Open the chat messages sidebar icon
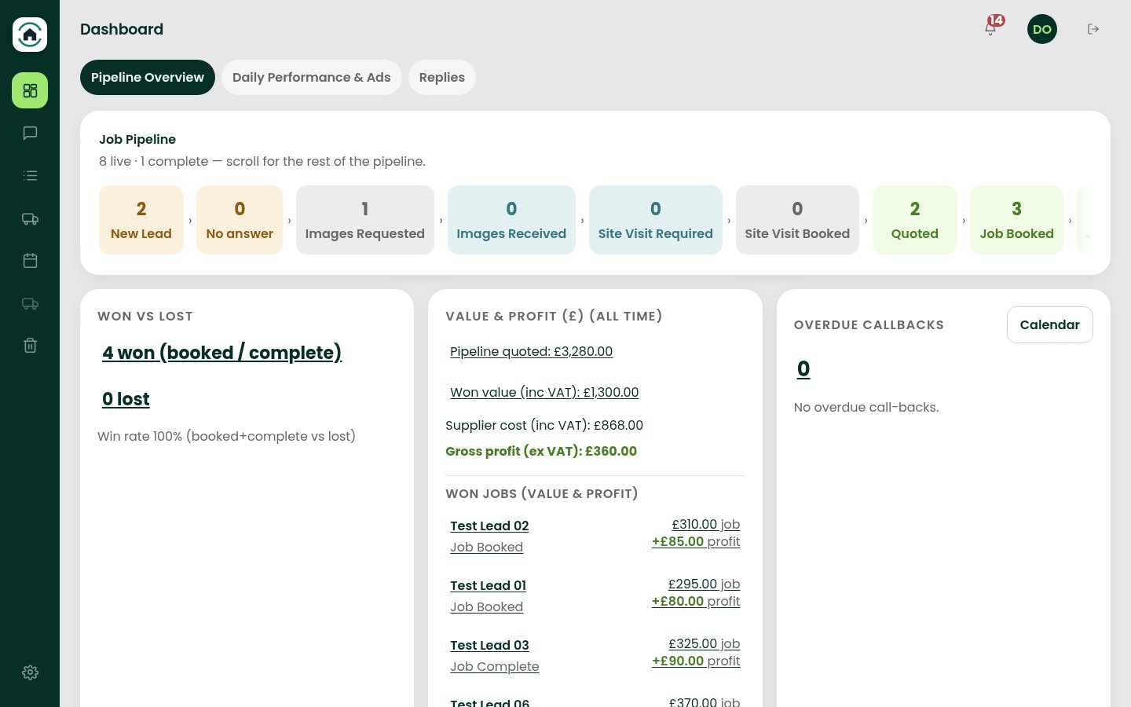This screenshot has height=707, width=1131. [30, 133]
